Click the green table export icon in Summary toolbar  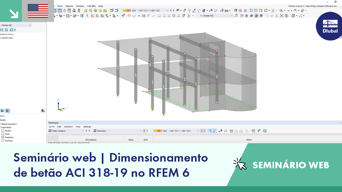[x=253, y=131]
